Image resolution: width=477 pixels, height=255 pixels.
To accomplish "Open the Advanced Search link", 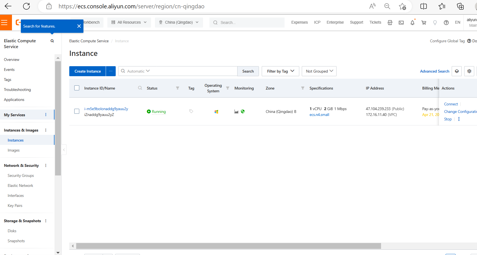I will pos(434,71).
